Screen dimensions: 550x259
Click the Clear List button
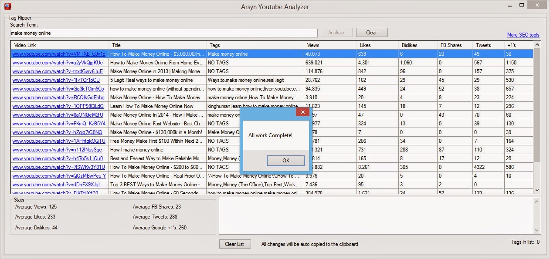[x=235, y=244]
